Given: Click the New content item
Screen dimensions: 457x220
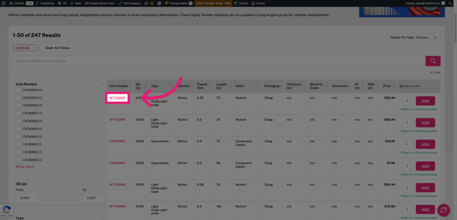Looking at the screenshot, I should pos(76,3).
